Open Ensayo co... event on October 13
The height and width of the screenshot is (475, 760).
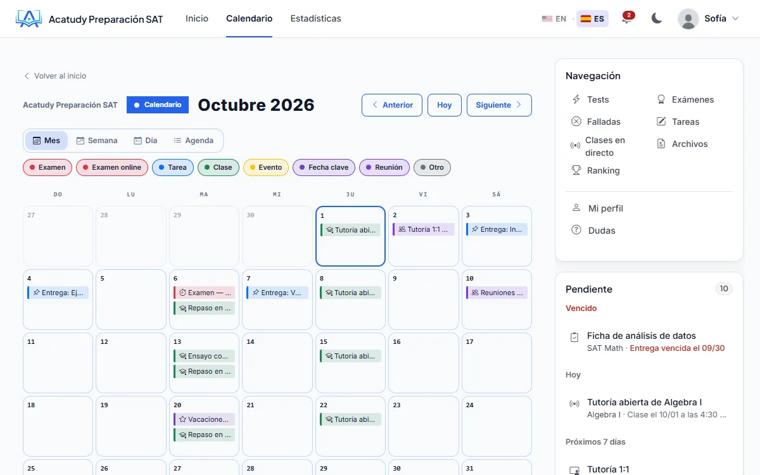pos(204,356)
